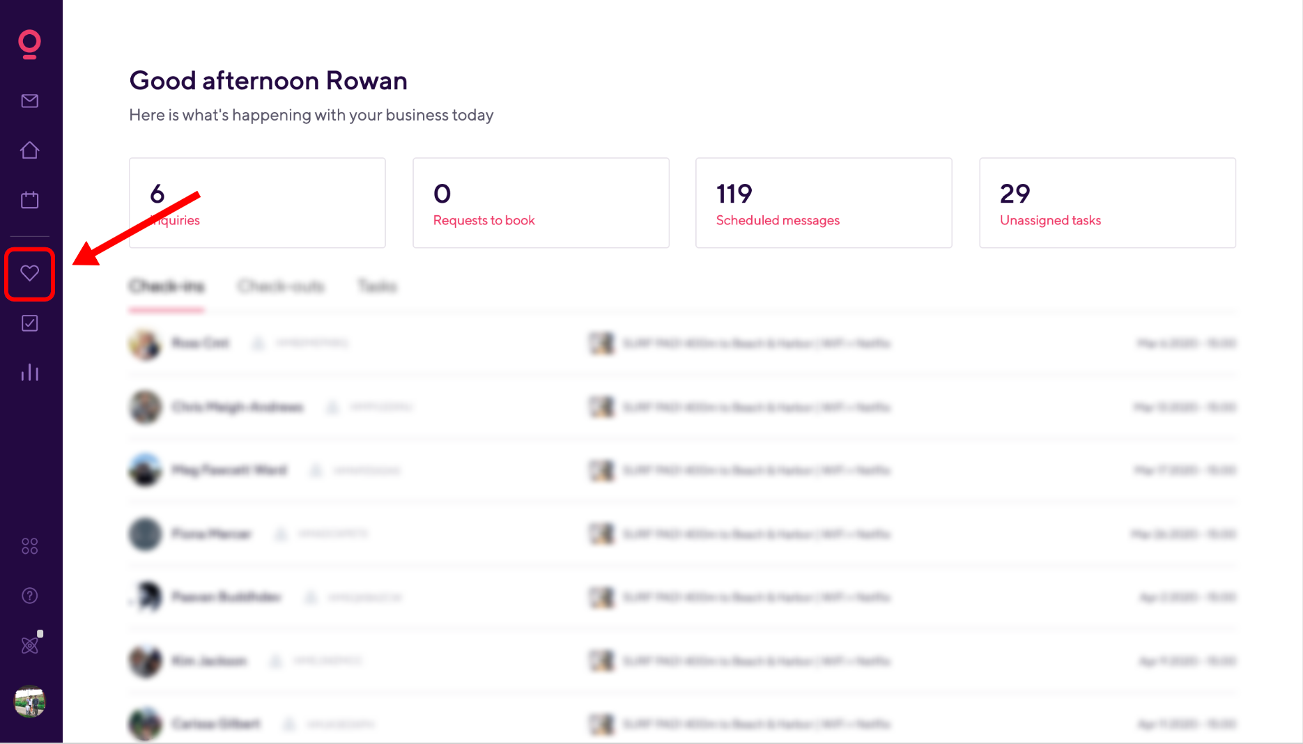This screenshot has width=1303, height=744.
Task: Open the calendar icon in sidebar
Action: click(29, 200)
